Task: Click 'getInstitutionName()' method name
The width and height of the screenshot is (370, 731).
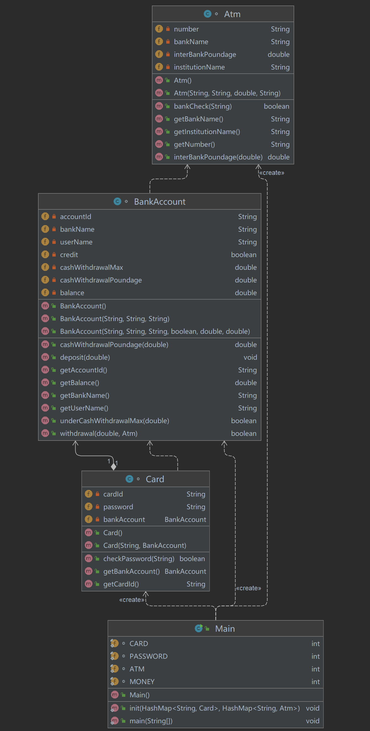Action: coord(207,132)
